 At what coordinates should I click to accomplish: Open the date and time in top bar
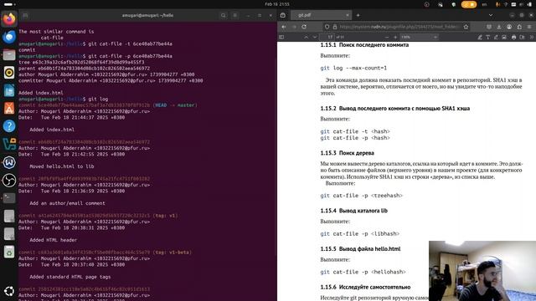pos(277,4)
